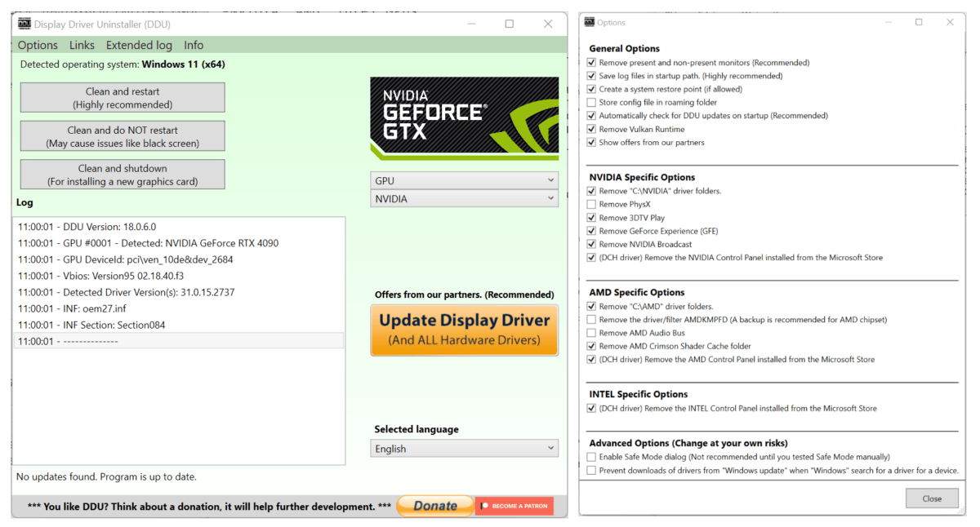The width and height of the screenshot is (980, 527).
Task: Maximize the Display Driver Uninstaller window
Action: pos(510,24)
